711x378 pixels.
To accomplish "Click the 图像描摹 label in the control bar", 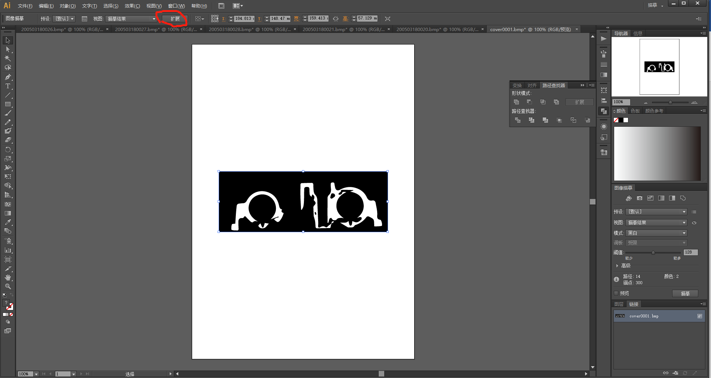I will (x=15, y=18).
